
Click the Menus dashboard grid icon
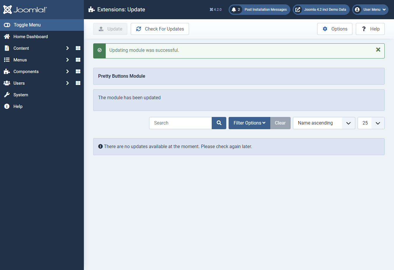tap(78, 60)
